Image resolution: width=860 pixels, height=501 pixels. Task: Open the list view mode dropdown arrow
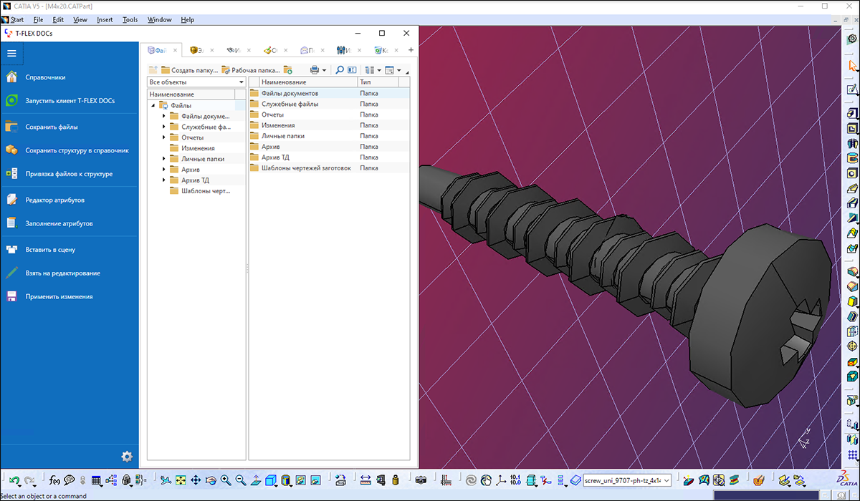378,70
